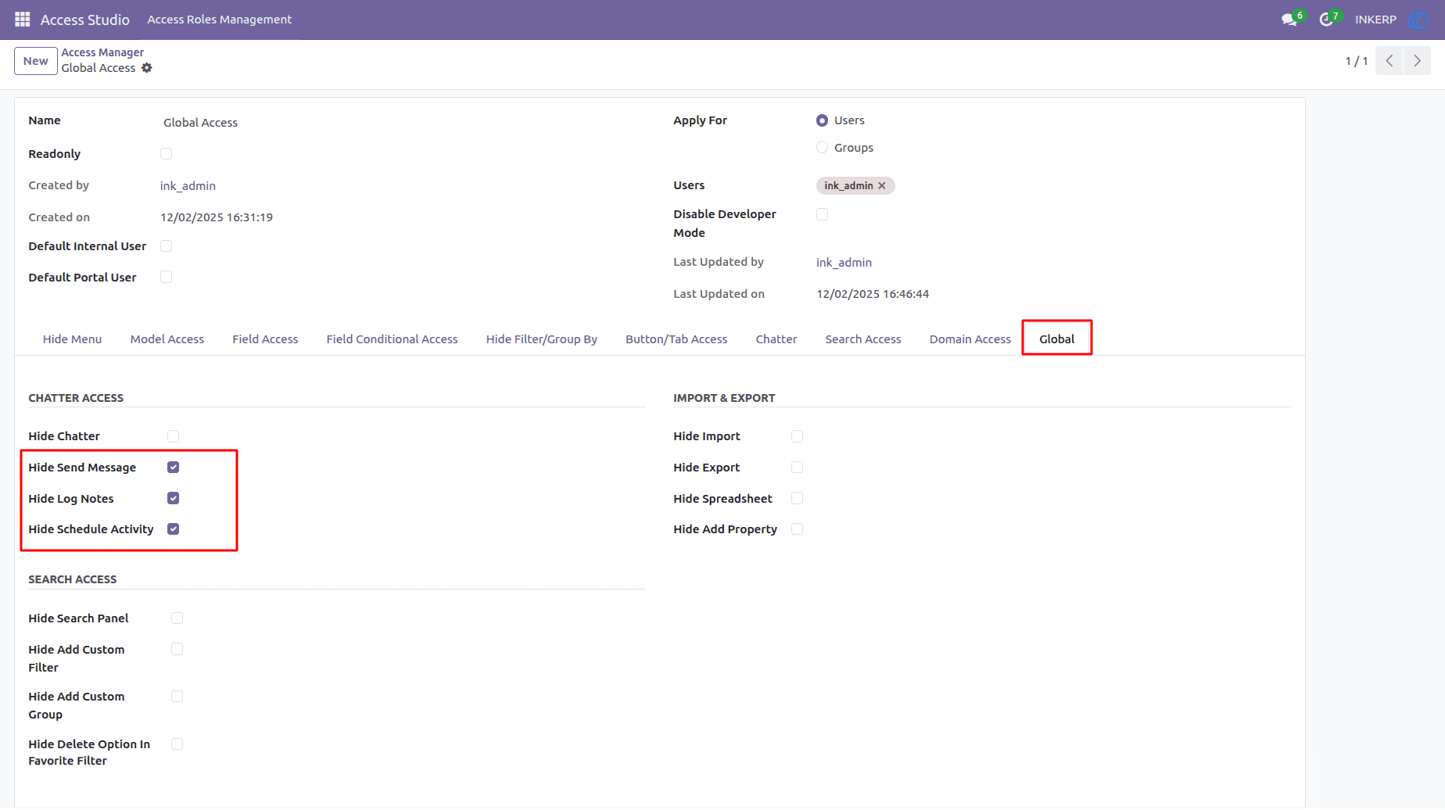The height and width of the screenshot is (810, 1445).
Task: Uncheck Hide Send Message
Action: (x=173, y=467)
